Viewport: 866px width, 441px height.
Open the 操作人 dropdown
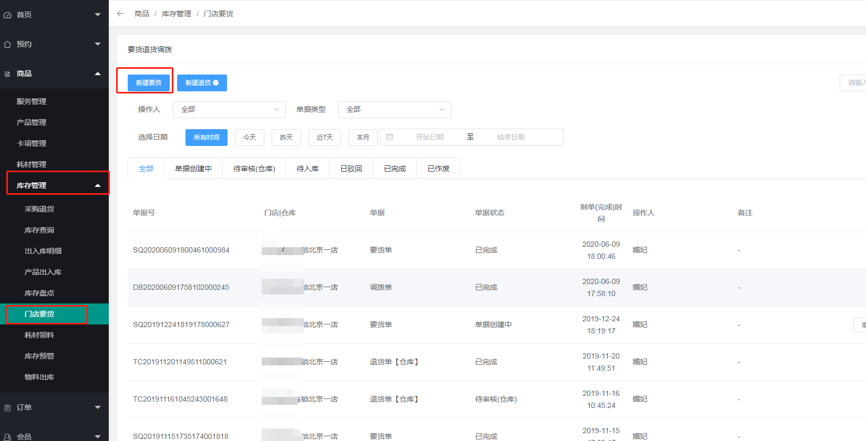[x=229, y=109]
